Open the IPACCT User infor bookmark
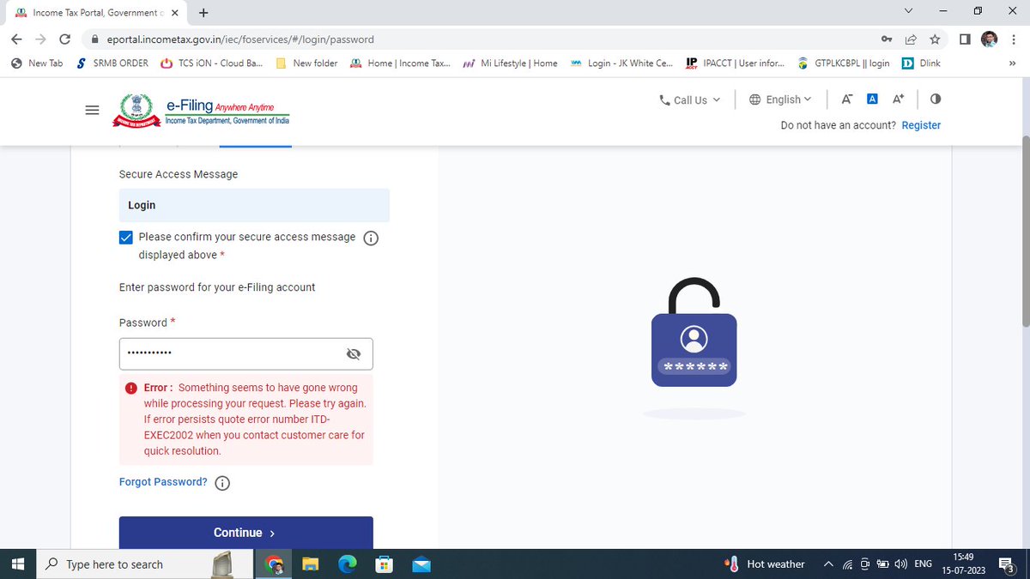The height and width of the screenshot is (579, 1030). pos(735,63)
